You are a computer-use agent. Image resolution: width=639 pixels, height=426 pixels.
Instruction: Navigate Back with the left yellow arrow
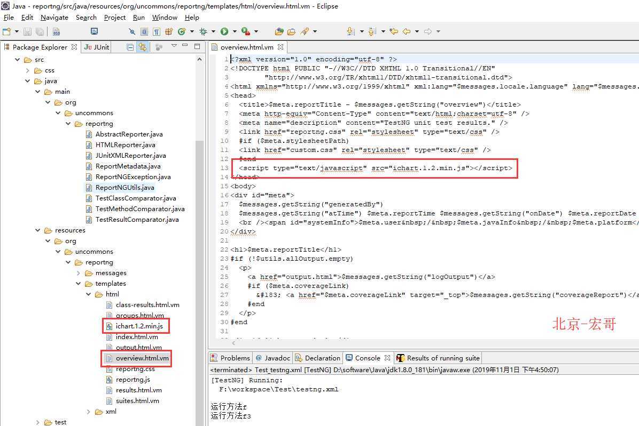pyautogui.click(x=406, y=31)
